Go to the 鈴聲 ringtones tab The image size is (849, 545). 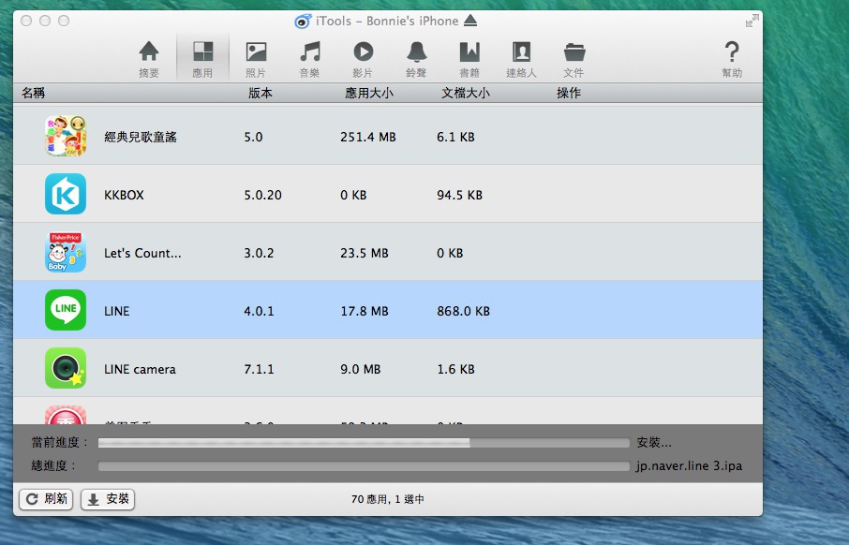click(x=416, y=60)
